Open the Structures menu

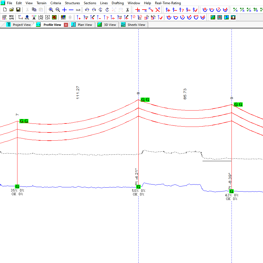72,3
